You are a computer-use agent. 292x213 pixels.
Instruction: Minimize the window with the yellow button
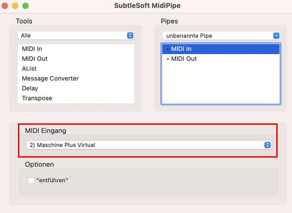pyautogui.click(x=15, y=5)
